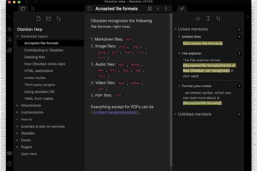This screenshot has width=257, height=171.
Task: Expand the Plugins folder
Action: coord(17,147)
